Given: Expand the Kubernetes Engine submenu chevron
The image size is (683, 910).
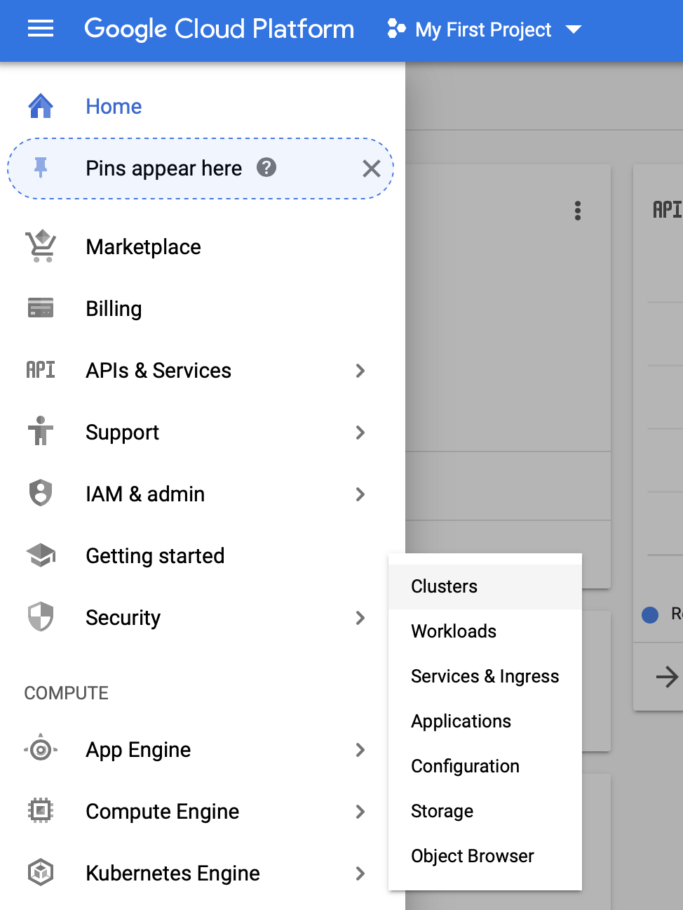Looking at the screenshot, I should coord(360,873).
